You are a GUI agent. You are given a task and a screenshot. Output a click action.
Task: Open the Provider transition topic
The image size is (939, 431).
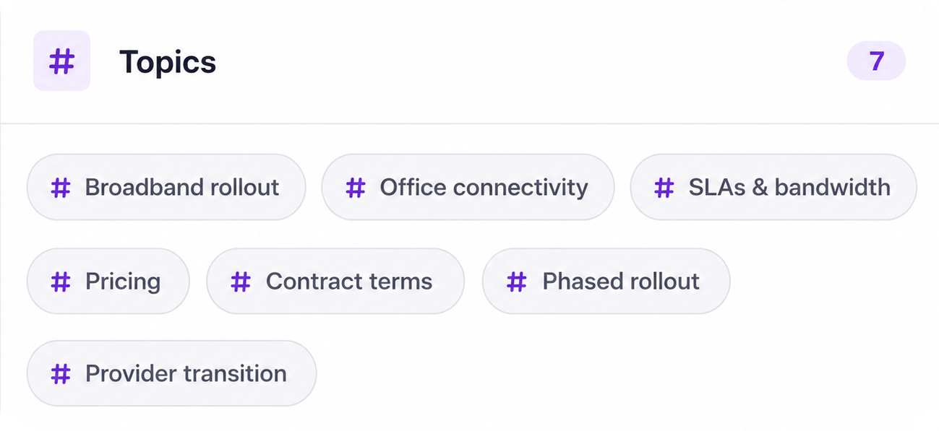tap(171, 373)
